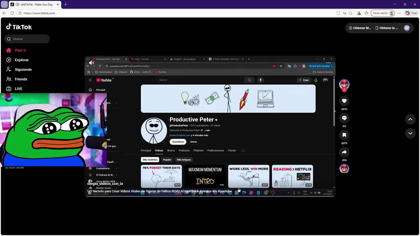
Task: Go to the Siguiendo feed
Action: [19, 69]
